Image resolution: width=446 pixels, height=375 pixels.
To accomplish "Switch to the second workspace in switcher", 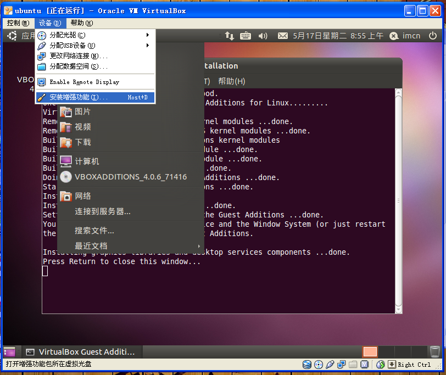I will 386,352.
